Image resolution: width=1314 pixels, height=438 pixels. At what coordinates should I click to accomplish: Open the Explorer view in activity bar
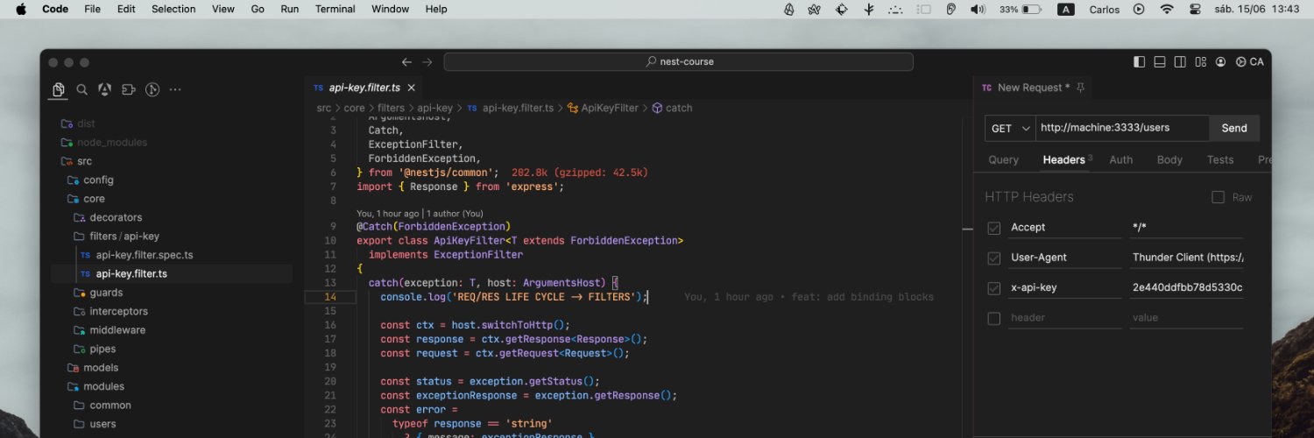coord(59,89)
